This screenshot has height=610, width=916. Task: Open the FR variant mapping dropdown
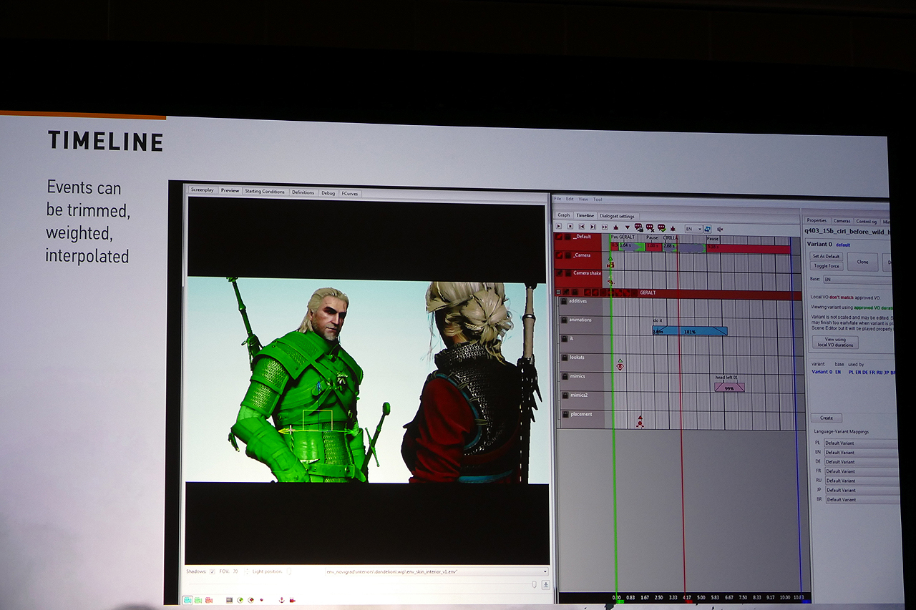861,471
